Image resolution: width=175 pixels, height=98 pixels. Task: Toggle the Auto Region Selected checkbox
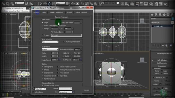click(x=64, y=42)
